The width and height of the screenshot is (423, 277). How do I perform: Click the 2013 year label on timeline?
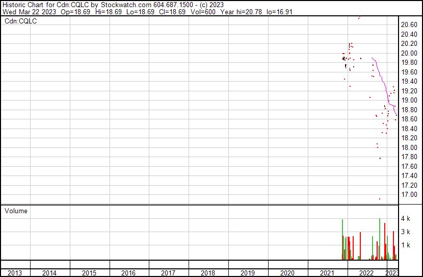(x=15, y=273)
